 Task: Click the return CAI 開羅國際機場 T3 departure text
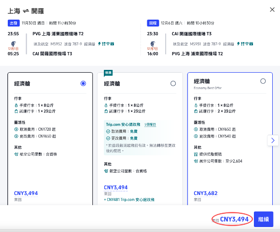(192, 34)
